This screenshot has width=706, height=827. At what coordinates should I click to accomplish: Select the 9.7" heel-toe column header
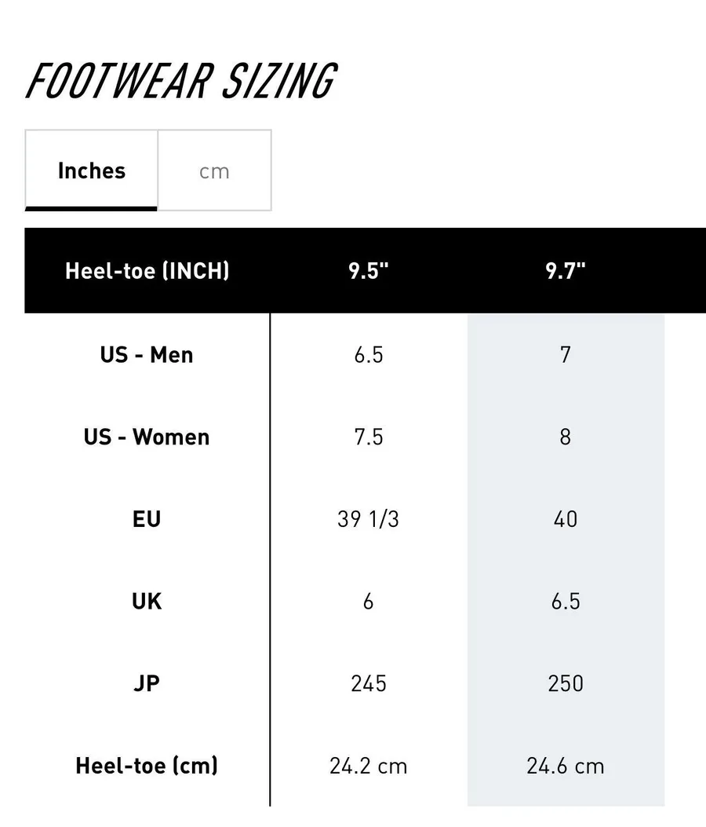coord(566,271)
